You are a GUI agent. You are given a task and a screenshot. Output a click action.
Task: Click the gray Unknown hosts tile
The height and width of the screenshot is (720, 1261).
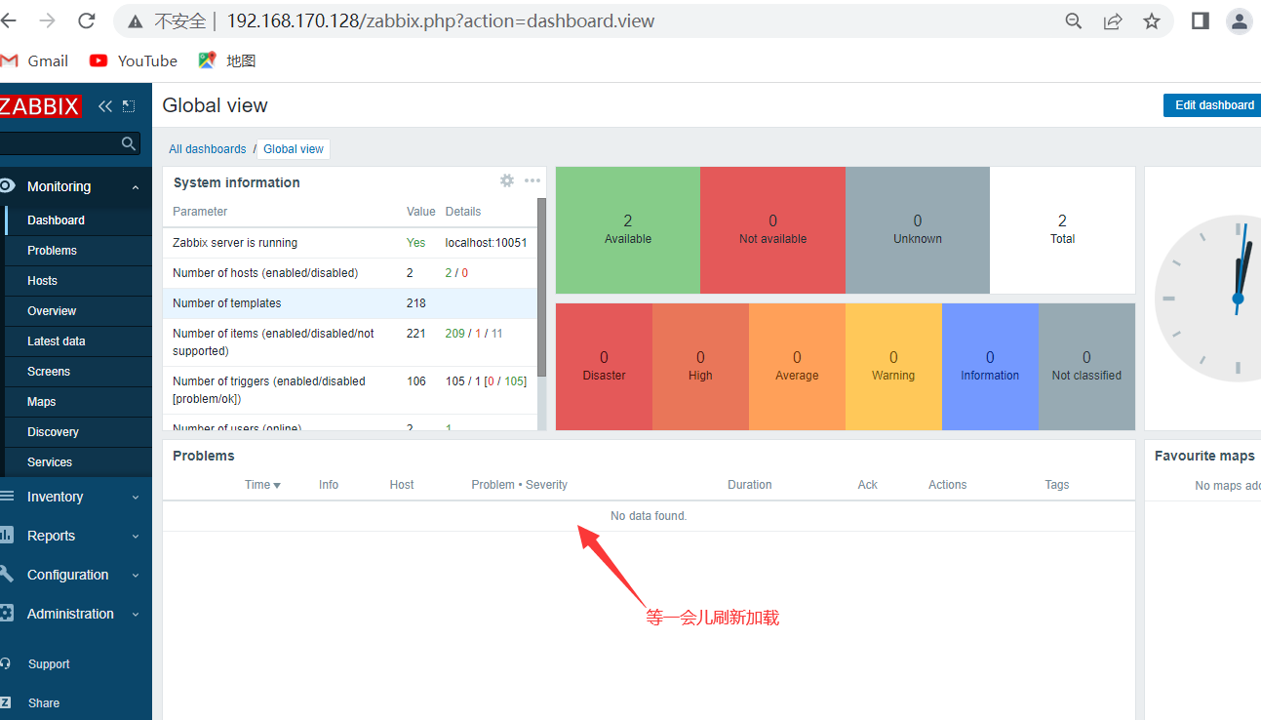click(918, 230)
